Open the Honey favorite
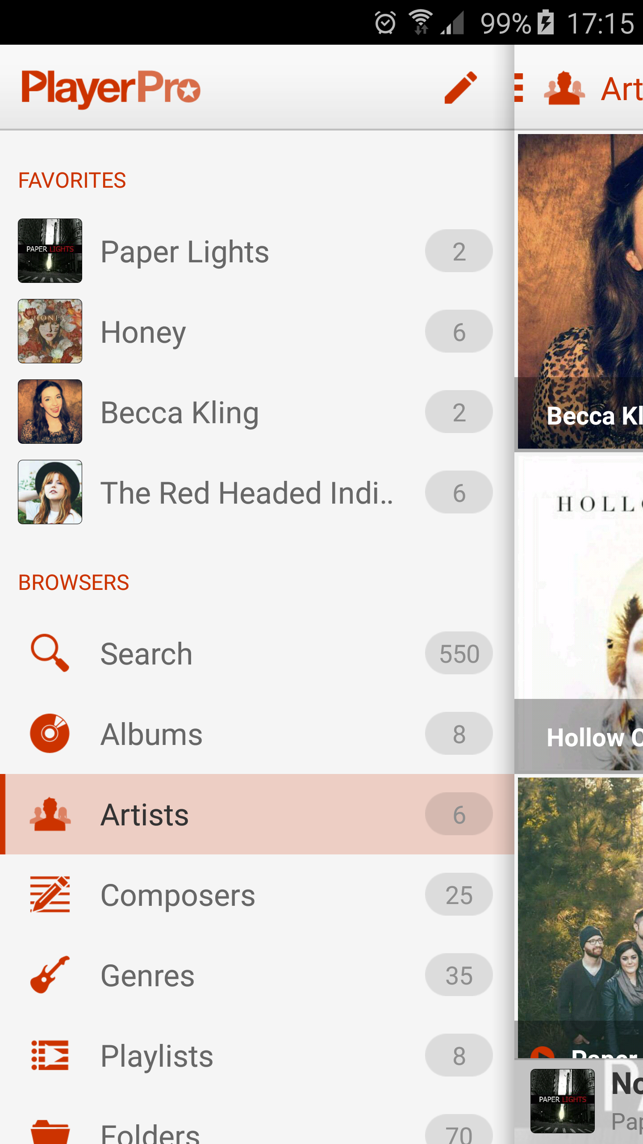 [x=143, y=332]
